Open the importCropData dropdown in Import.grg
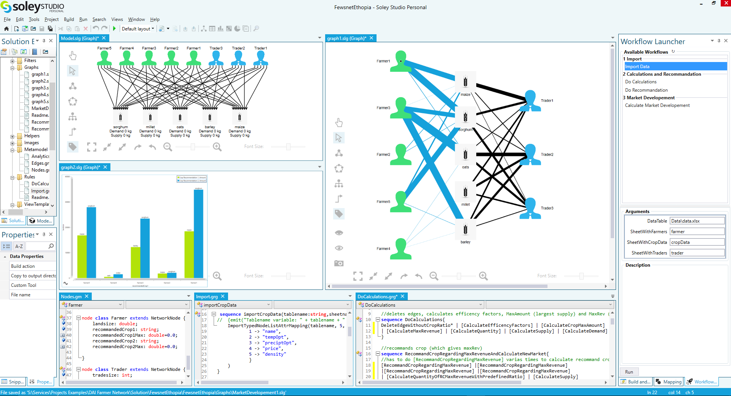731x396 pixels. [x=233, y=305]
